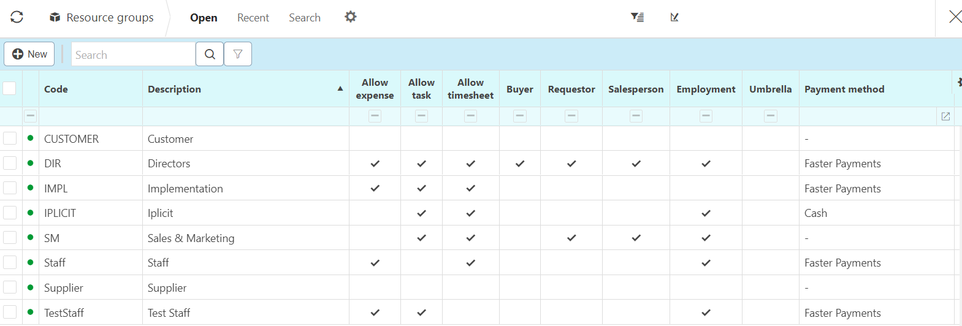
Task: Toggle the Employment column filter box
Action: pyautogui.click(x=706, y=116)
